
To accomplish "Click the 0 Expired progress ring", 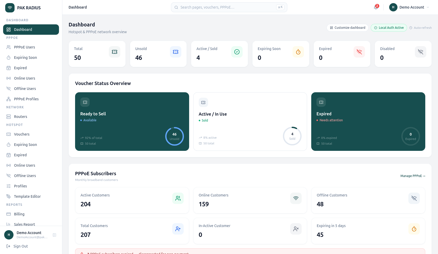I will tap(411, 136).
